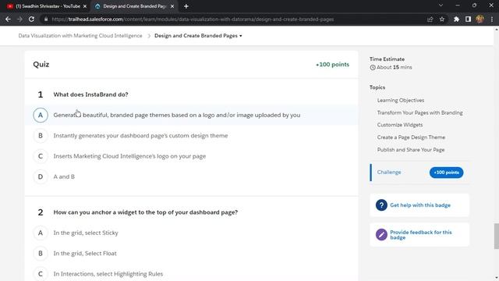Select 'In the grid, Select Float' option
Screen dimensions: 499x281
click(x=85, y=253)
